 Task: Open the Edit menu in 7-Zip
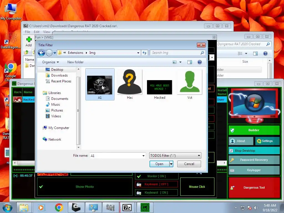pos(37,32)
